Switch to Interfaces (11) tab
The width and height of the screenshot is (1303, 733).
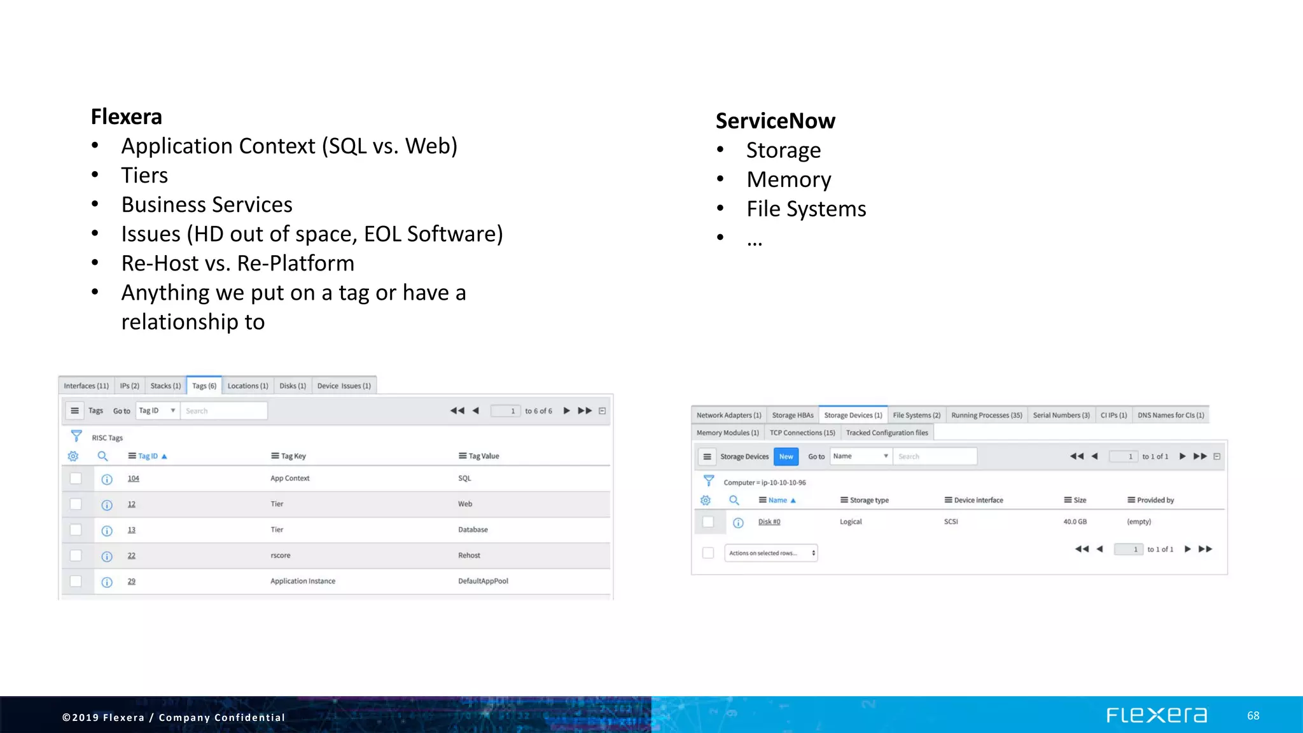86,386
